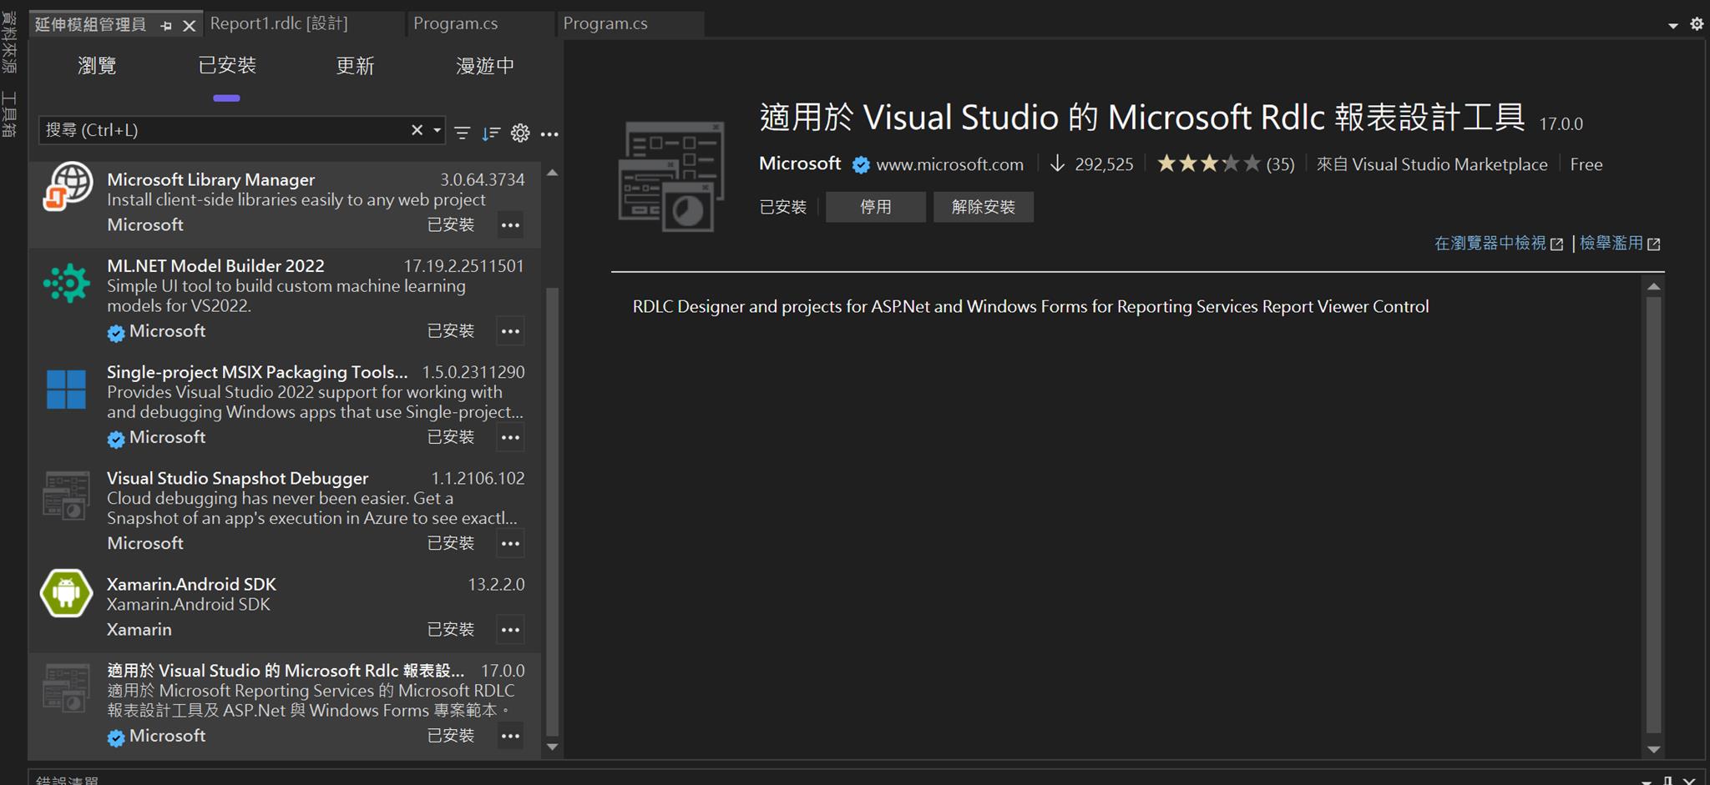This screenshot has height=785, width=1710.
Task: Click the sort order icon beside the filter
Action: [x=492, y=133]
